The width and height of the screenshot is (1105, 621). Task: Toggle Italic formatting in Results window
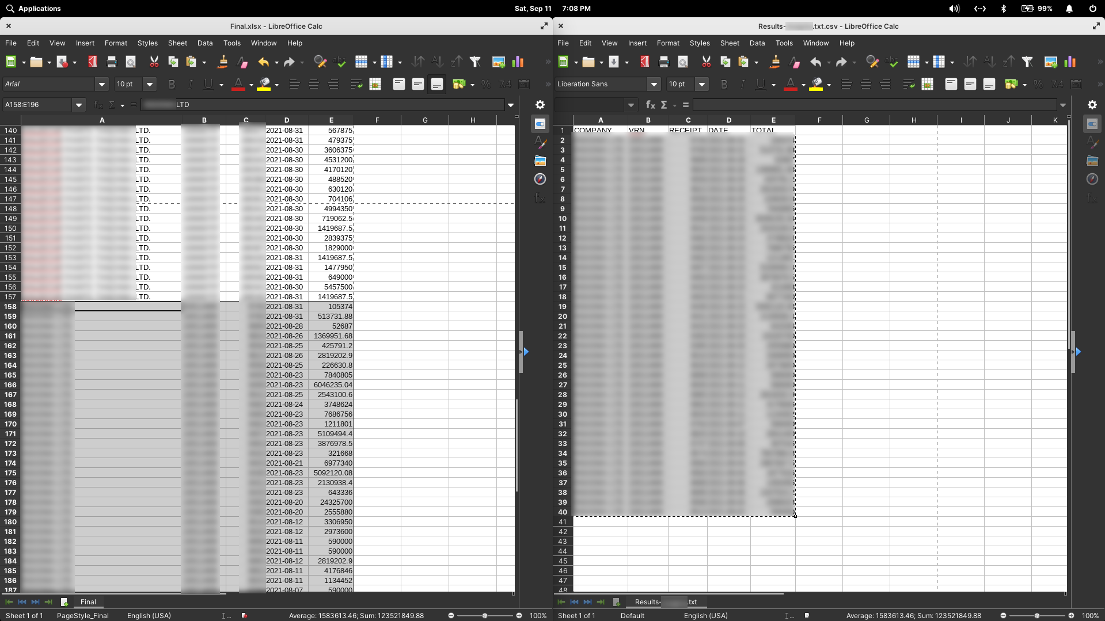coord(742,85)
